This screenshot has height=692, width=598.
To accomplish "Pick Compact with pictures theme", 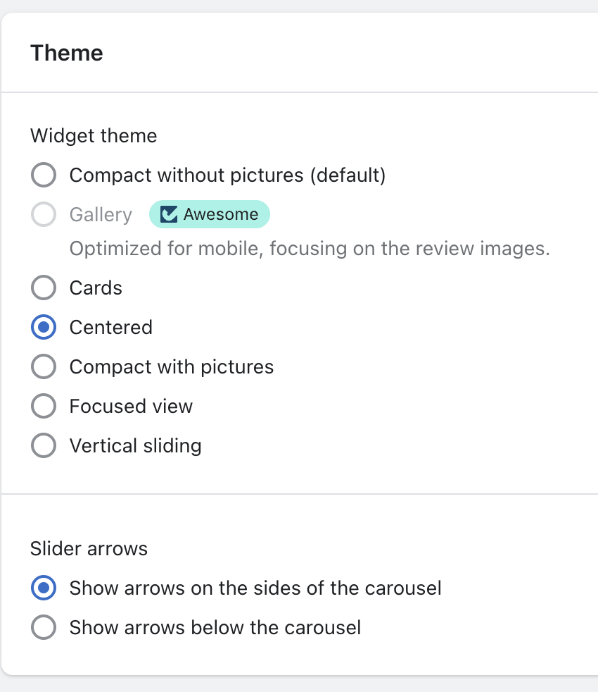I will click(44, 366).
